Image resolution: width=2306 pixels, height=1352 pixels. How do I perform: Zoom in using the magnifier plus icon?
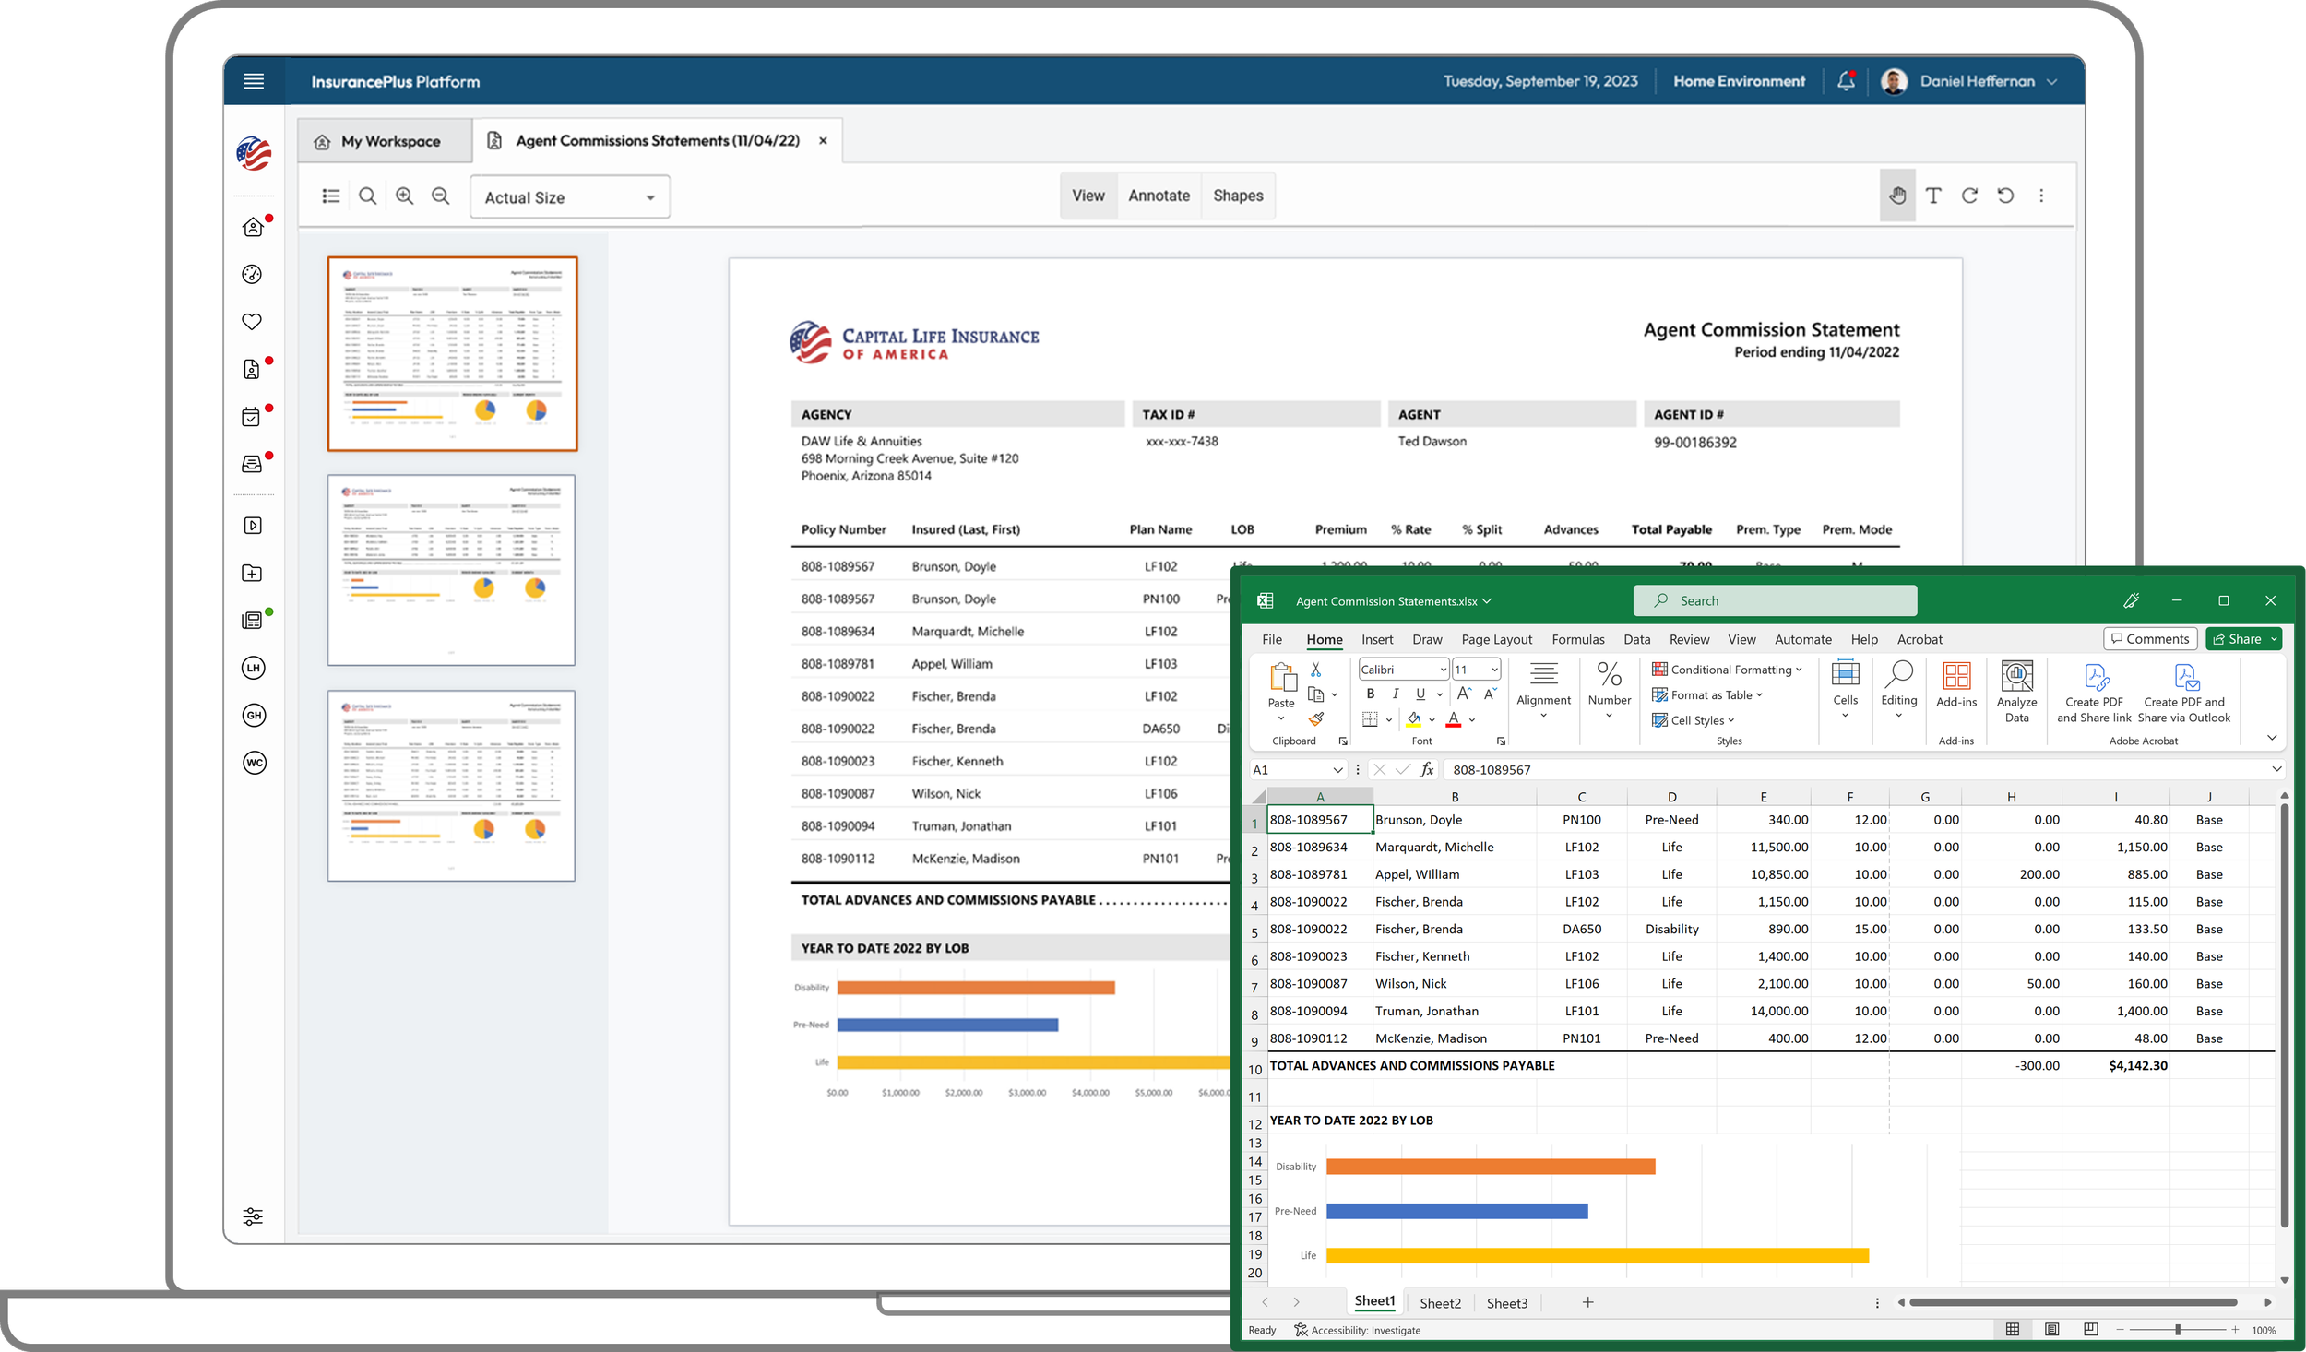[x=405, y=196]
